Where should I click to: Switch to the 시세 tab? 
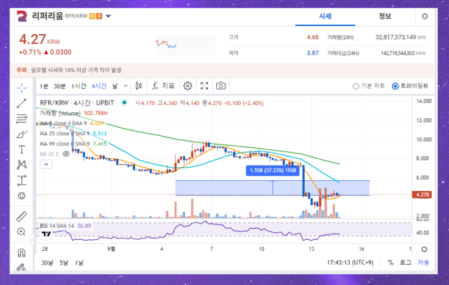pyautogui.click(x=326, y=16)
